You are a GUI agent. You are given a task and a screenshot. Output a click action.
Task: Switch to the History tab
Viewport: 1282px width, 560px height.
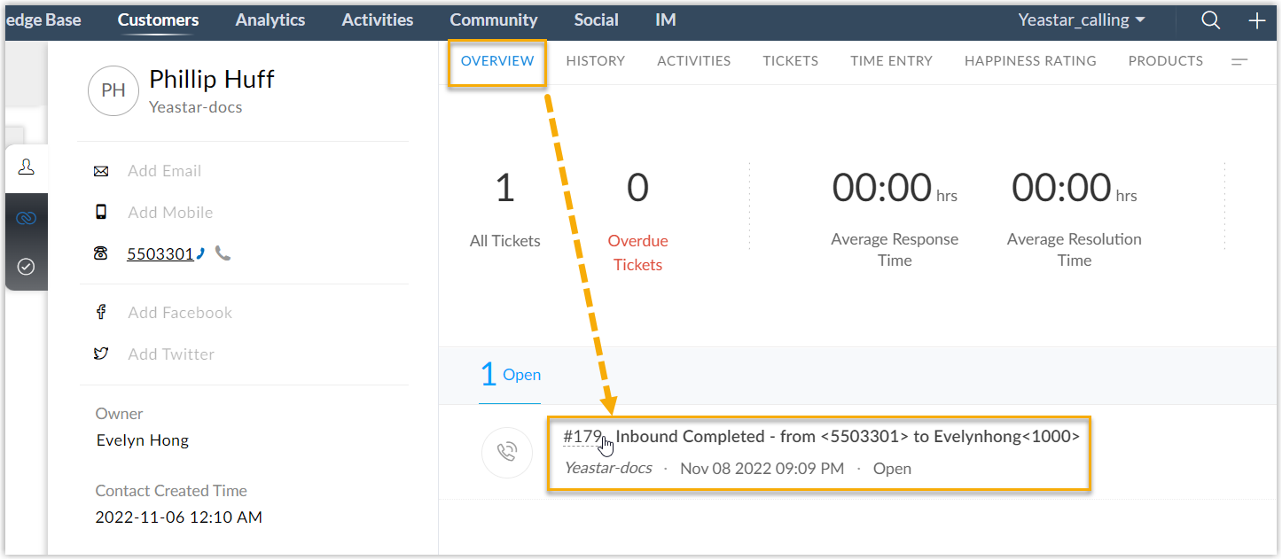tap(595, 61)
